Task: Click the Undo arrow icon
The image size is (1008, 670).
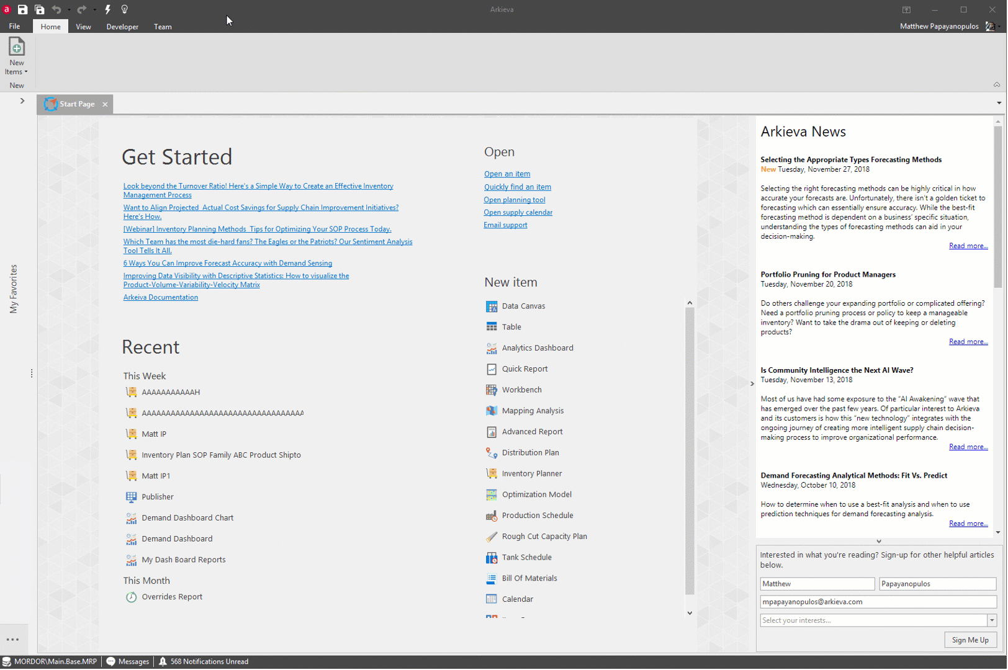Action: point(56,9)
